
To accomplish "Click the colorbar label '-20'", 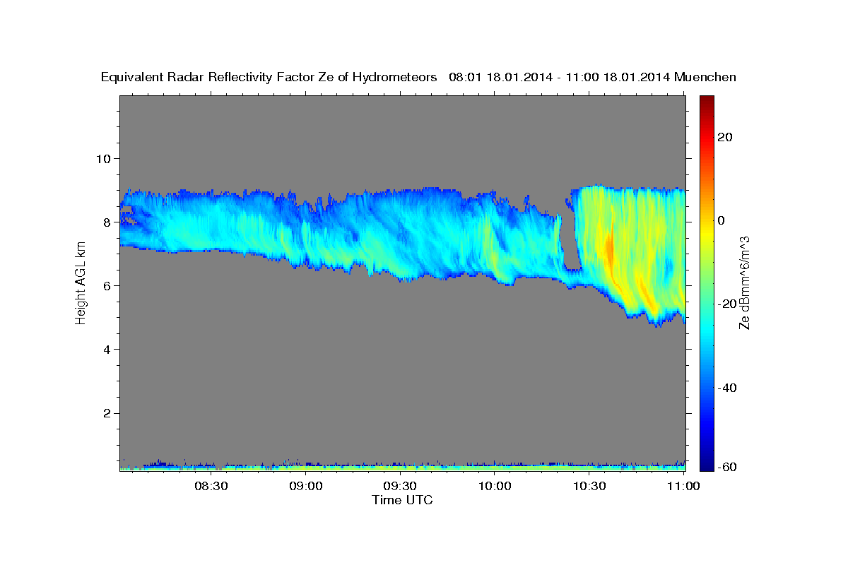I will pyautogui.click(x=726, y=304).
